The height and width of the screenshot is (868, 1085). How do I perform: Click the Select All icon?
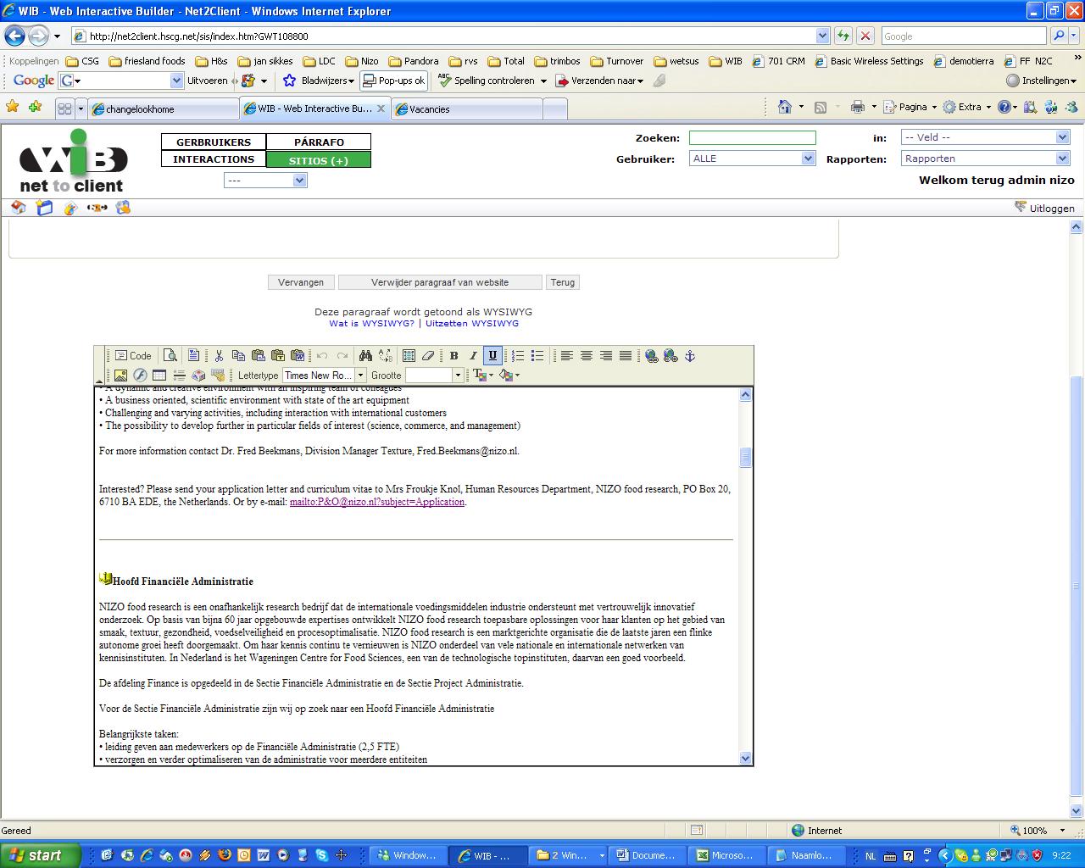[x=409, y=356]
